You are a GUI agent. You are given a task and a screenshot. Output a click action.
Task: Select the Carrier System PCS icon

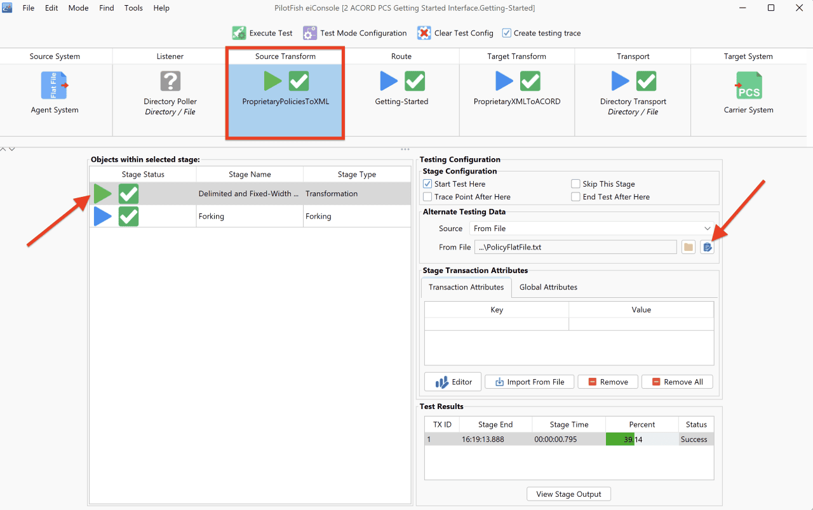pos(749,85)
